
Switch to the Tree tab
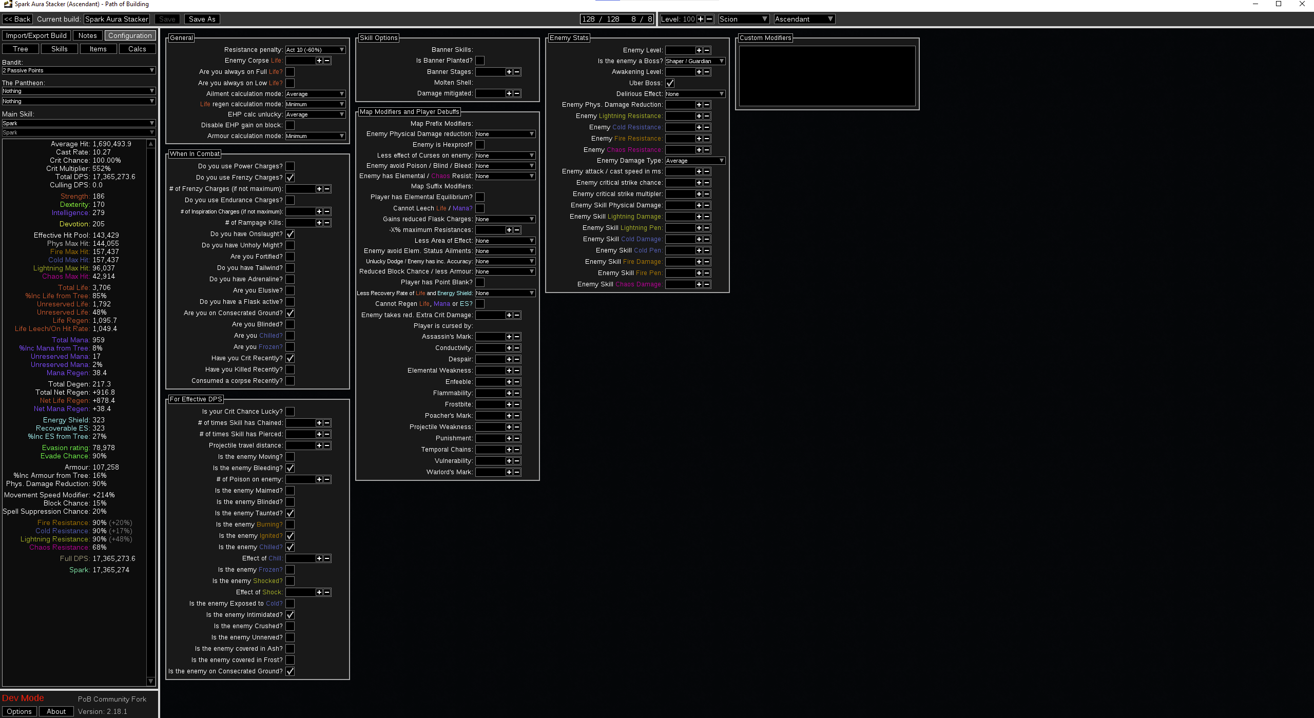click(x=21, y=49)
